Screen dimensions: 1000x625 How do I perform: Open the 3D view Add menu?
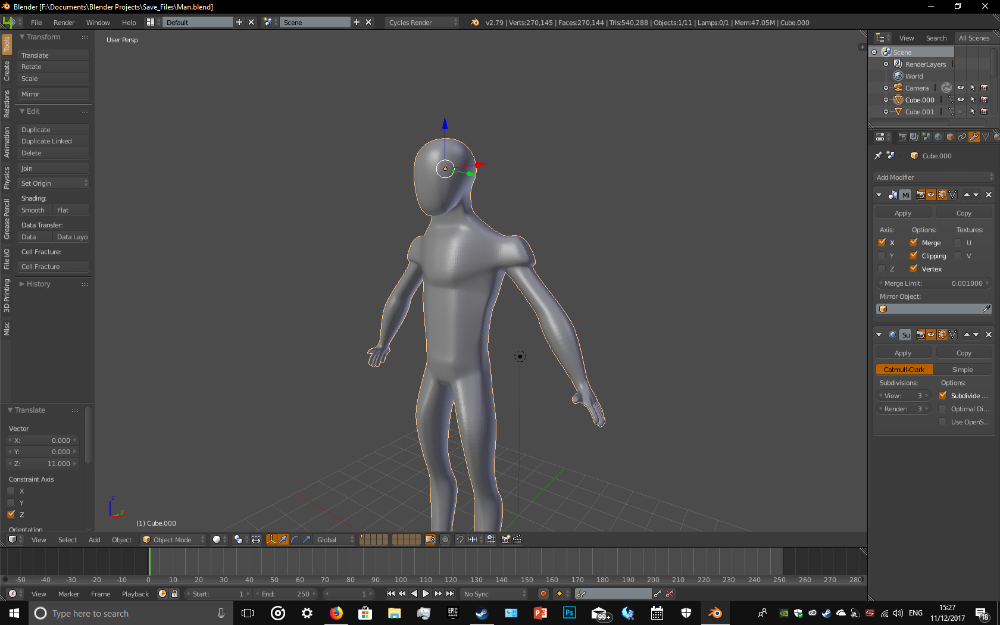click(95, 539)
